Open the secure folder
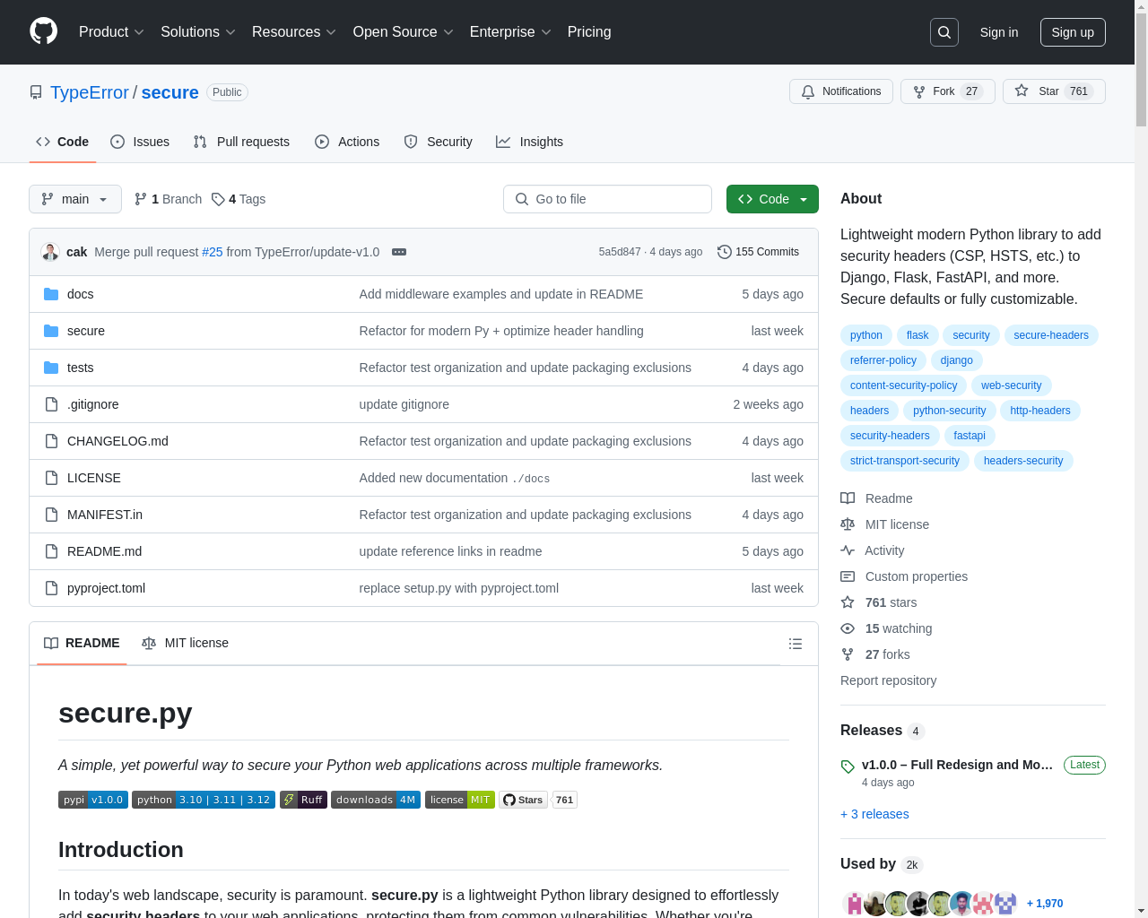 86,331
